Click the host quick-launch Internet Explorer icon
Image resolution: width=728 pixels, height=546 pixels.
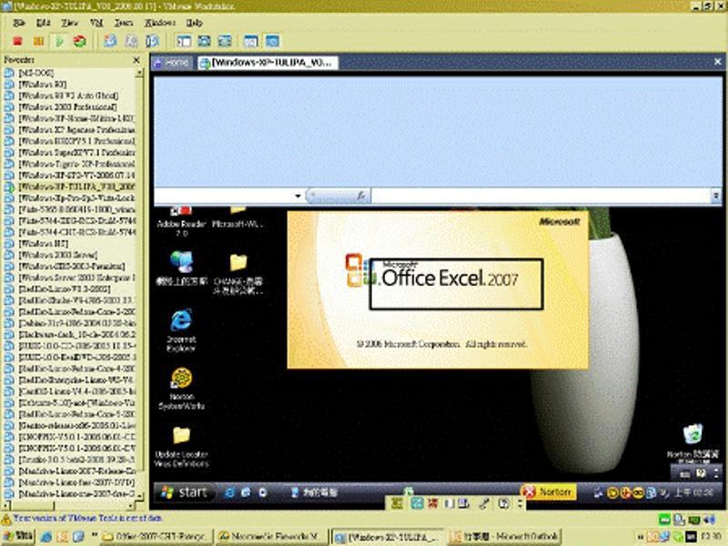(x=46, y=537)
